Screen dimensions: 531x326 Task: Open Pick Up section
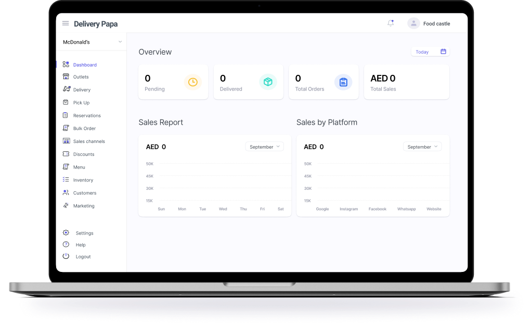[81, 102]
